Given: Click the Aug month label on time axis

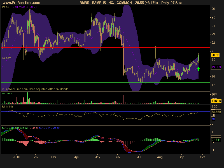Looking at the screenshot, I should (160, 157).
